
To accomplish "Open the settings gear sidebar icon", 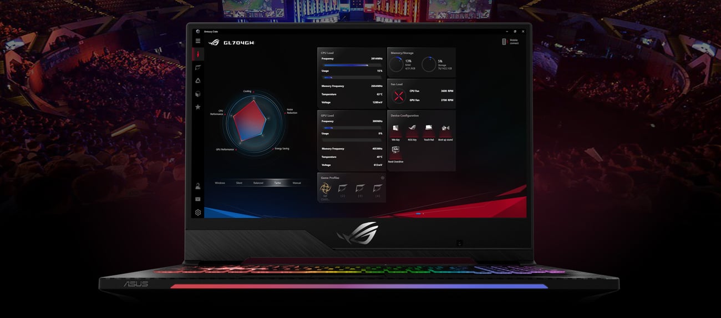I will (198, 213).
